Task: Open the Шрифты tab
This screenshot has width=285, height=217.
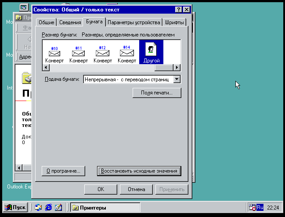Action: pos(174,22)
